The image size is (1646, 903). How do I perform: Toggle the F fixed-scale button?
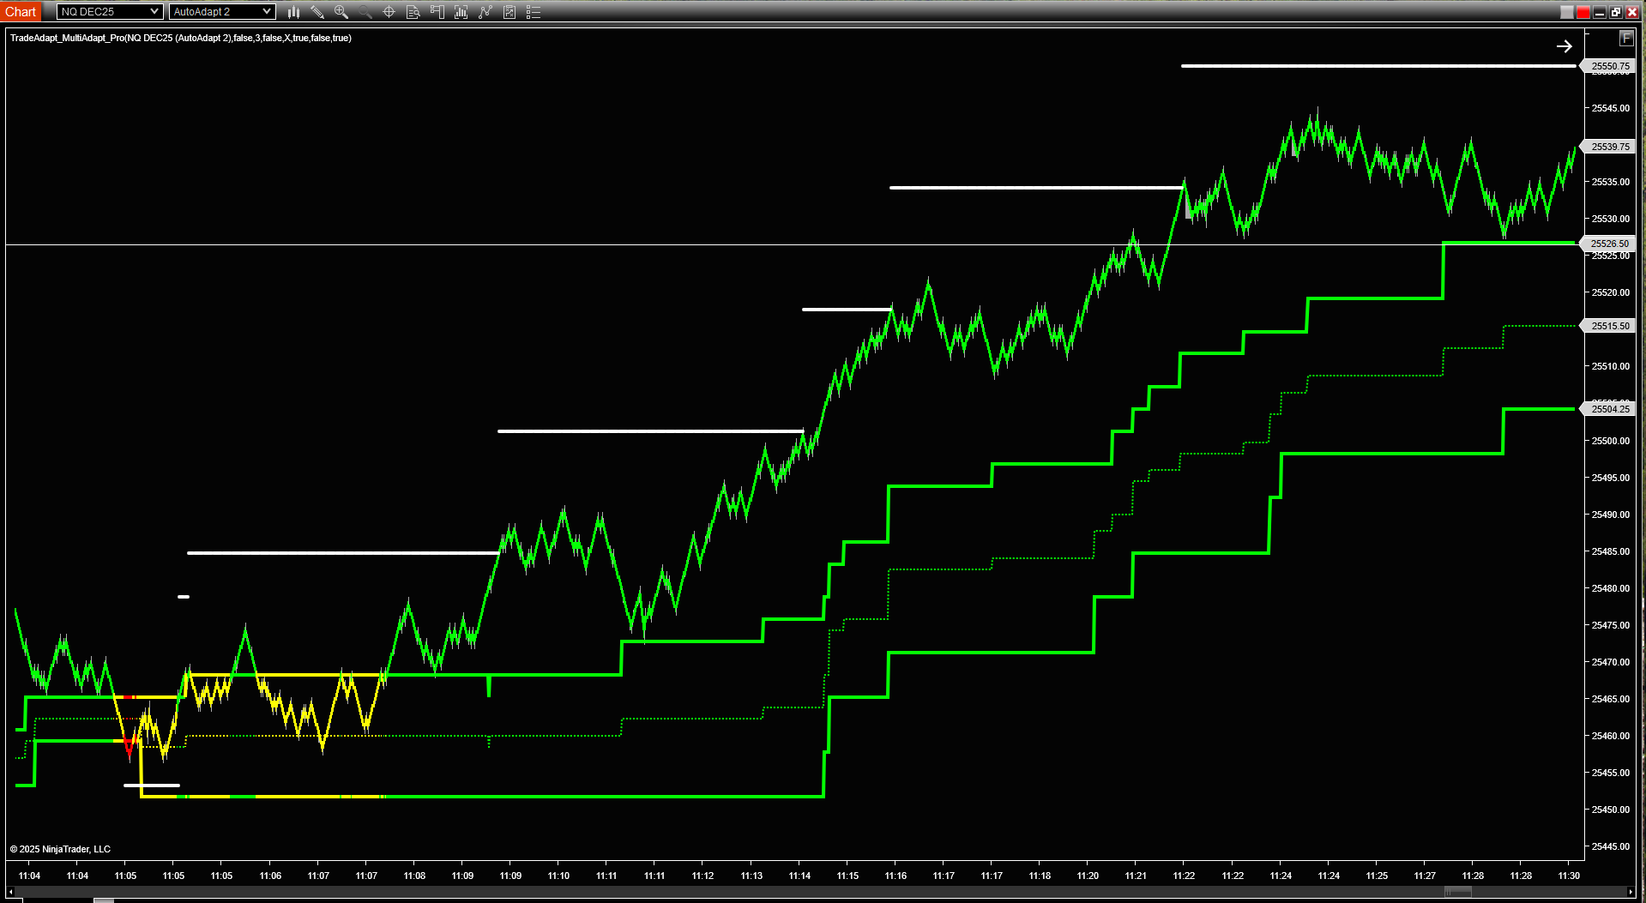1625,39
